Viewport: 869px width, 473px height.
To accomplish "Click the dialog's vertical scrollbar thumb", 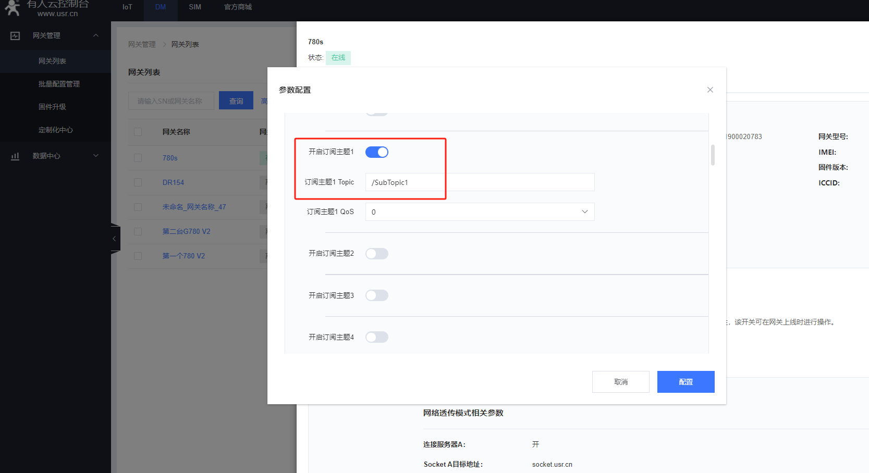I will point(713,155).
